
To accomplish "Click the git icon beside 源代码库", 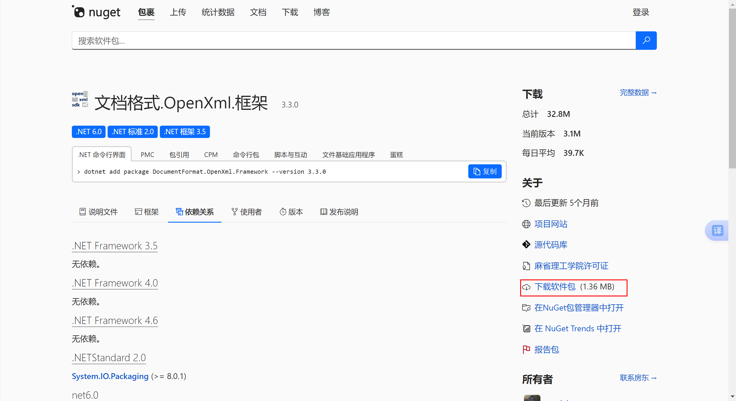I will pyautogui.click(x=526, y=245).
